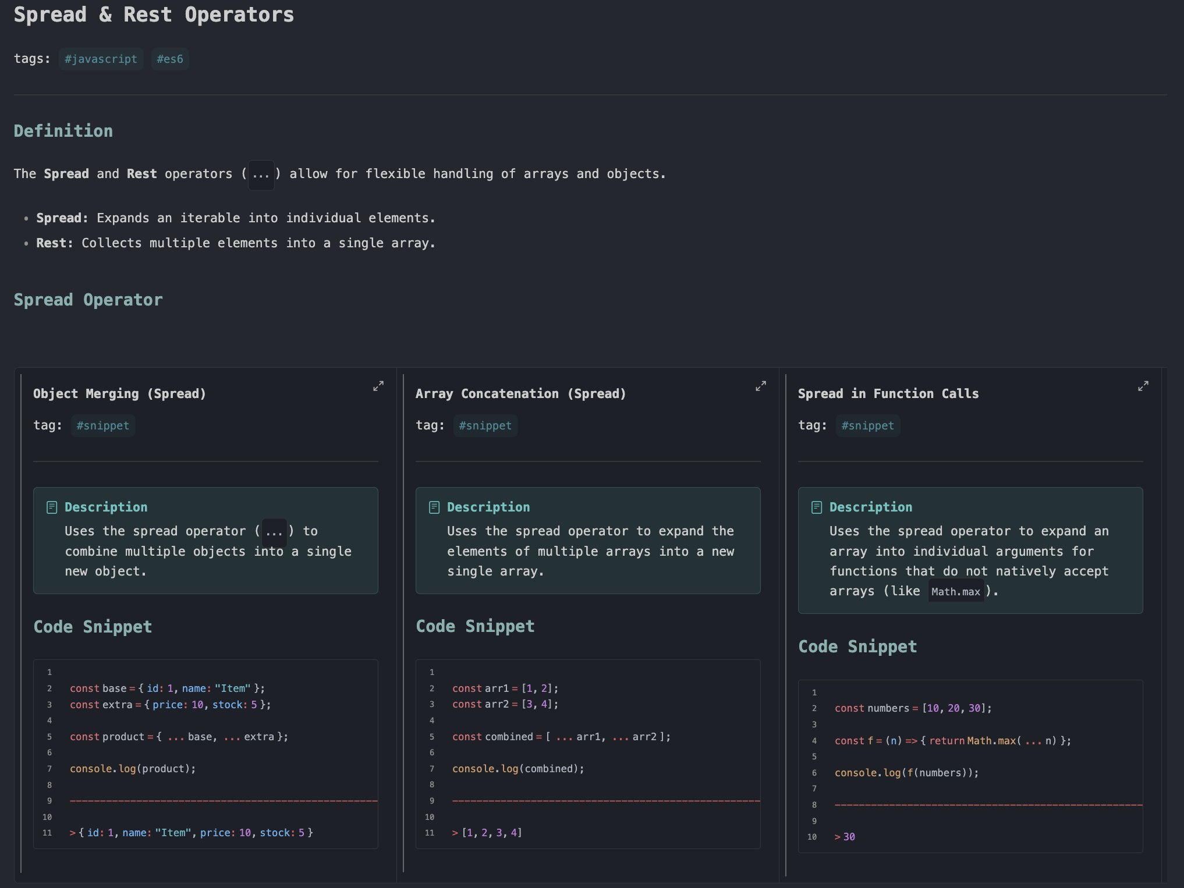Image resolution: width=1184 pixels, height=888 pixels.
Task: Click line number 5 in Array Concatenation snippet
Action: point(432,737)
